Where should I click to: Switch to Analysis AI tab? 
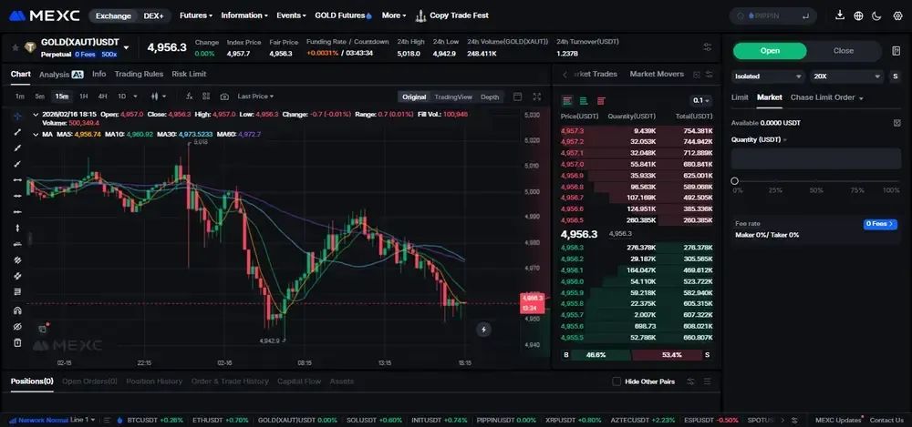(61, 75)
